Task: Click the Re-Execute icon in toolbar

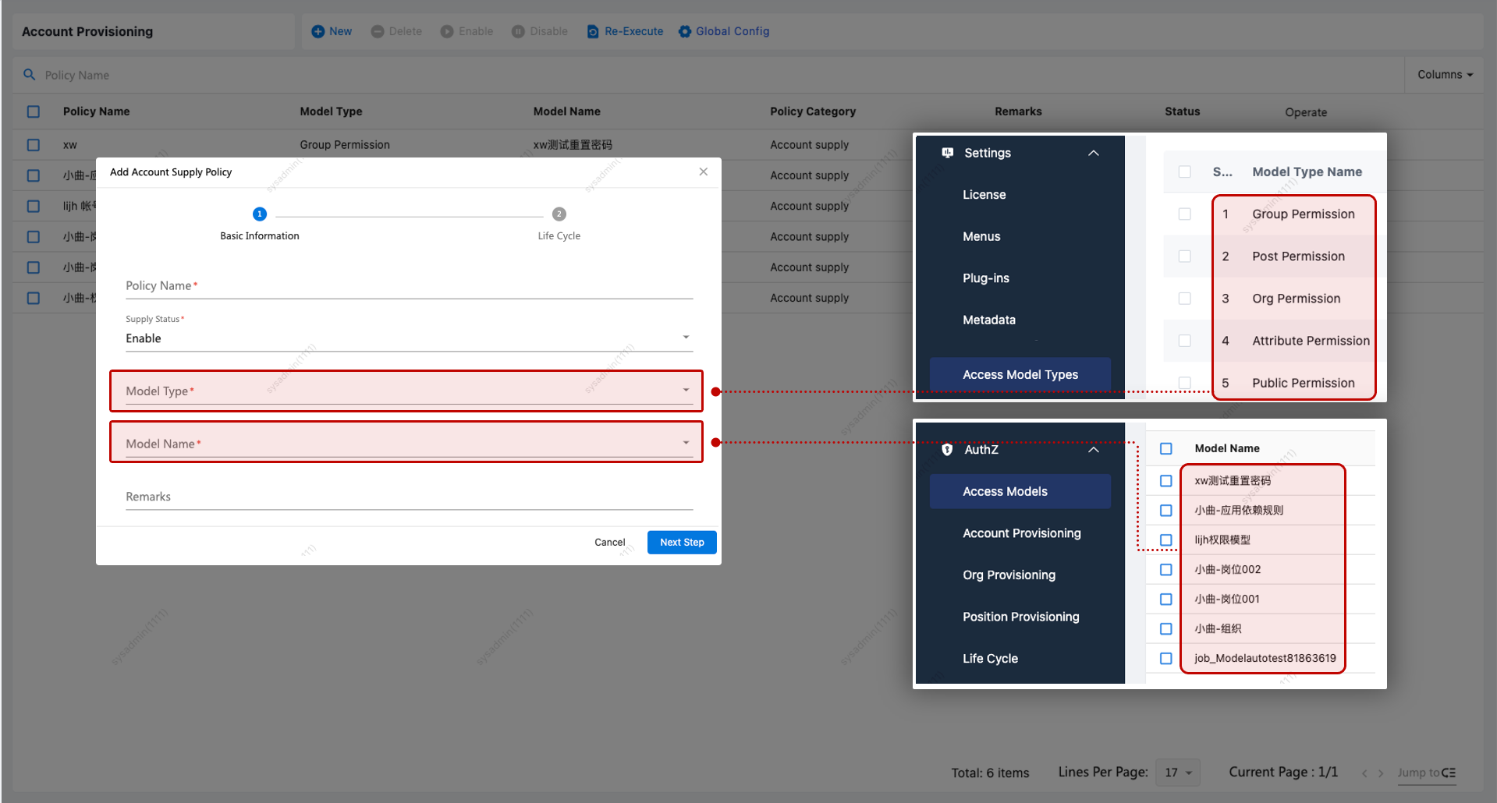Action: (593, 31)
